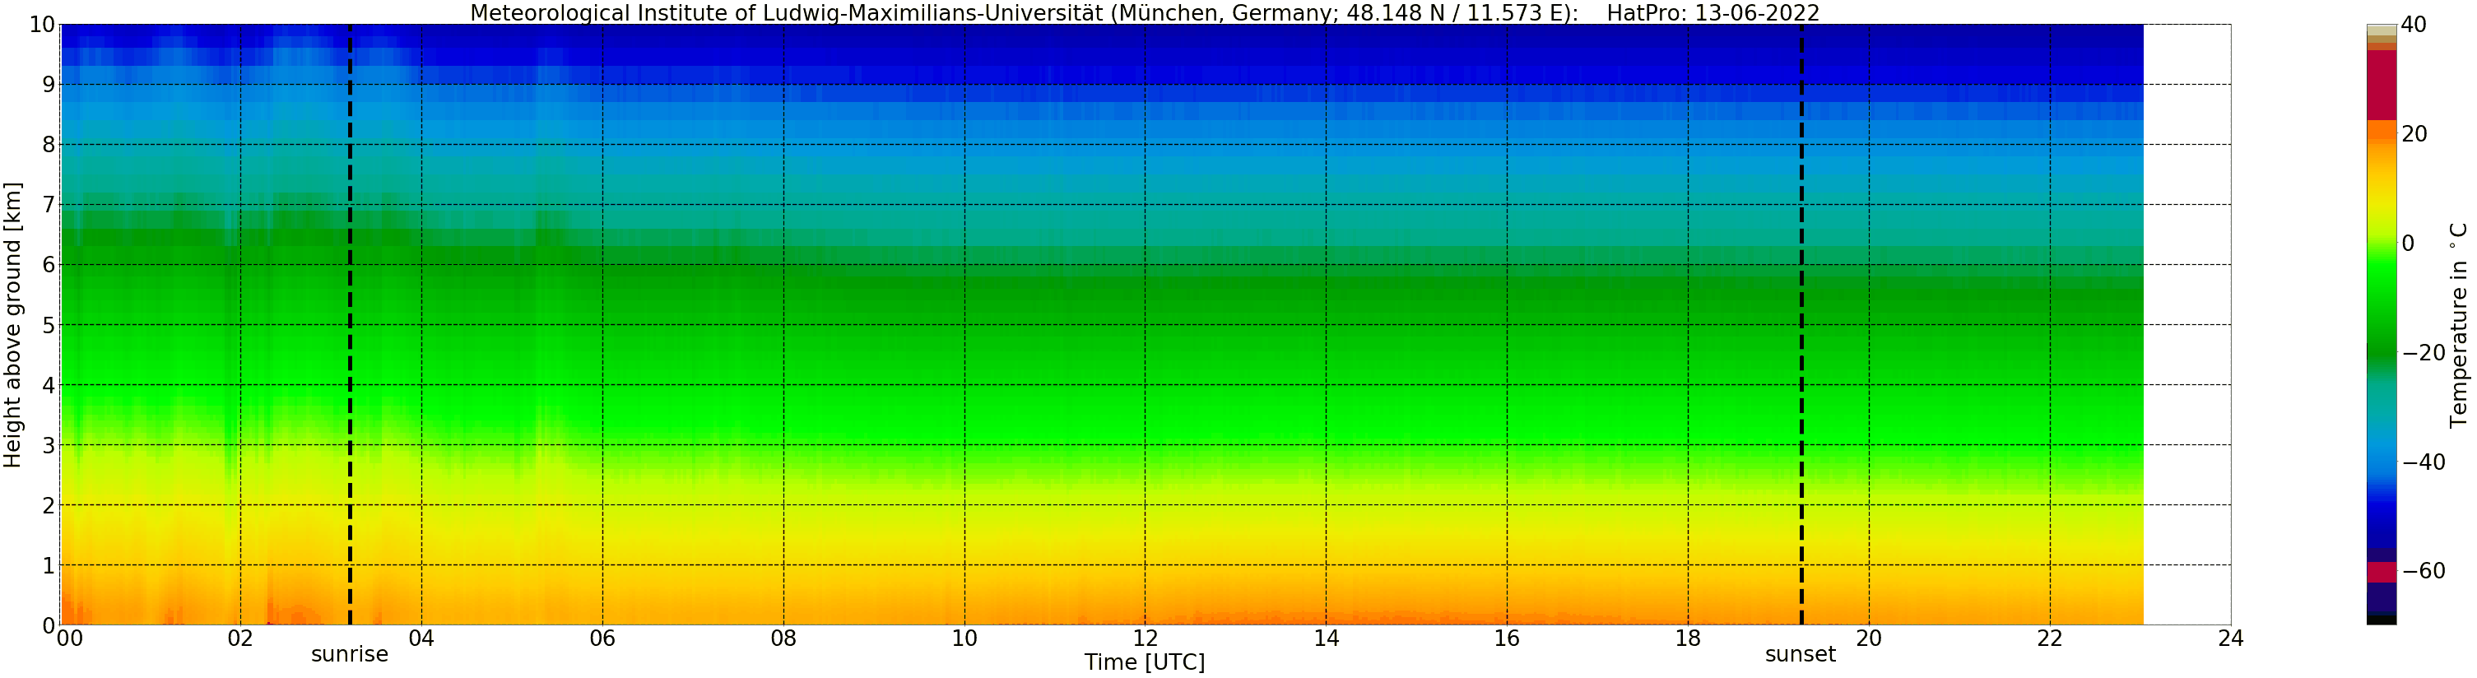Click the white no-data area after 23 UTC
Image resolution: width=2477 pixels, height=678 pixels.
pyautogui.click(x=2187, y=324)
